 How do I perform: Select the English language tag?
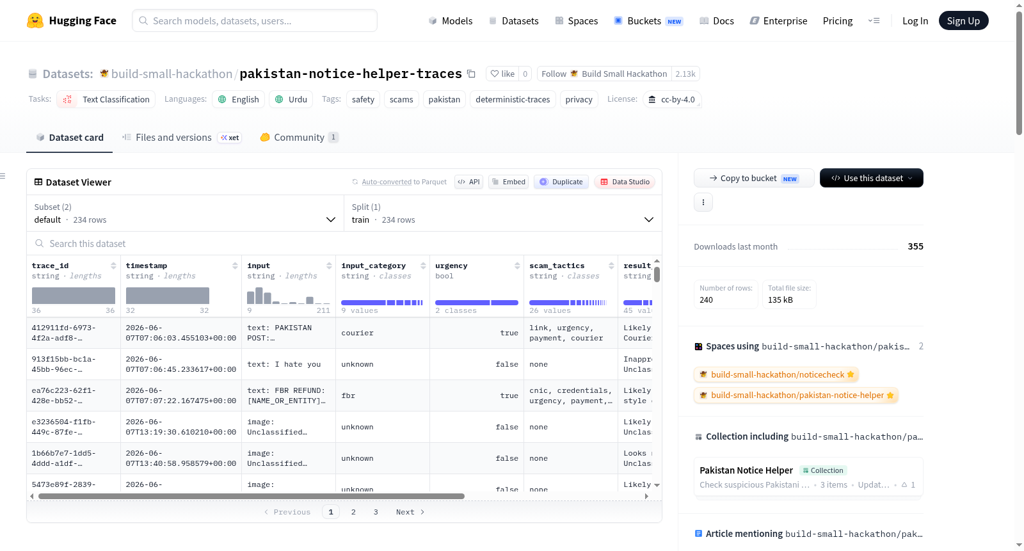[x=238, y=99]
